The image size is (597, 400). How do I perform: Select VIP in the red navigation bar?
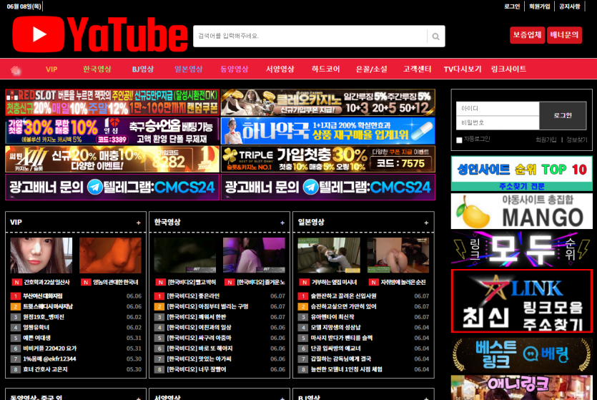tap(51, 69)
